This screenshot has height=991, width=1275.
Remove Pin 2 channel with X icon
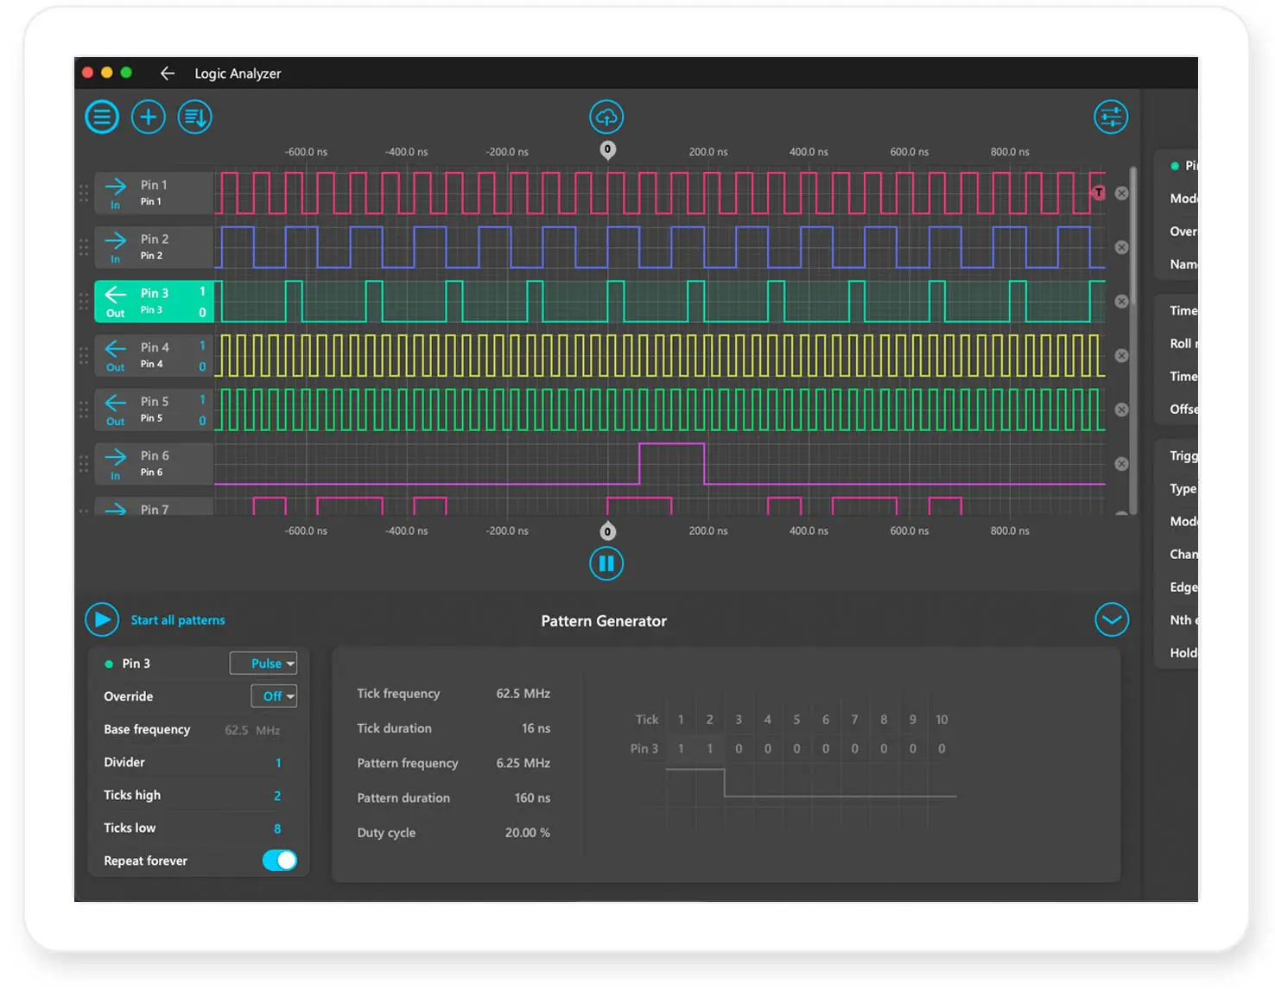[1121, 248]
